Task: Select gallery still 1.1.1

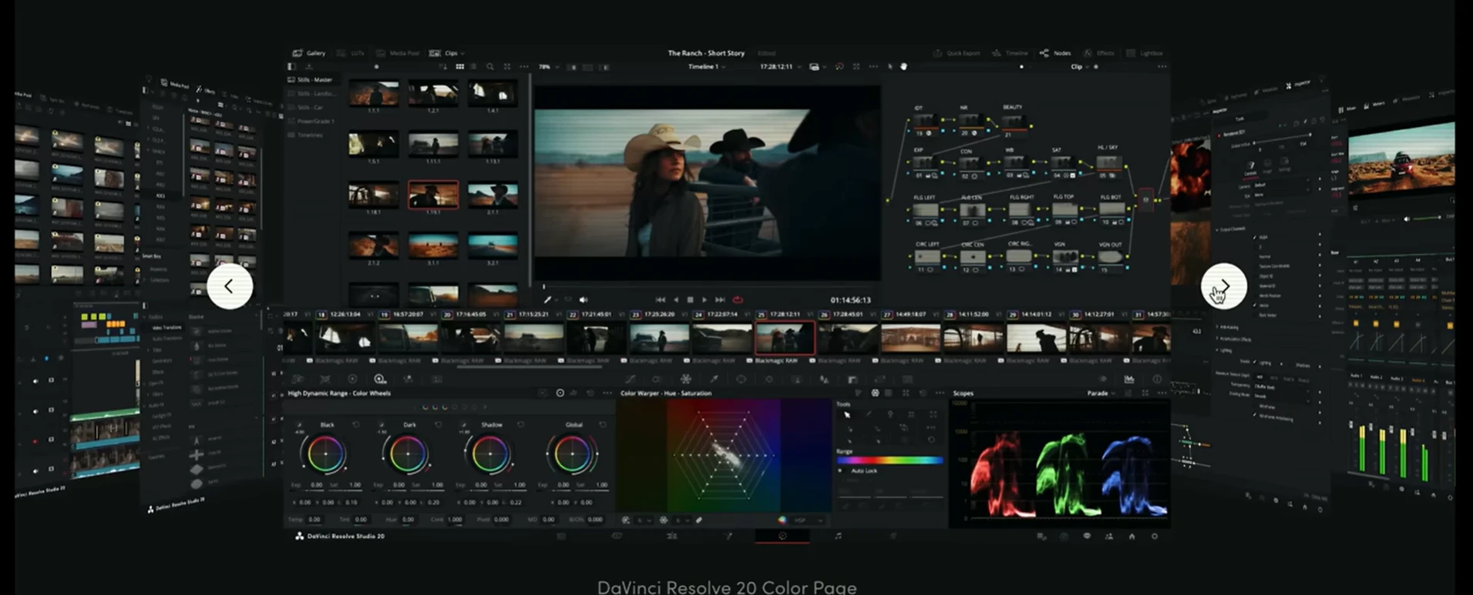Action: pos(374,92)
